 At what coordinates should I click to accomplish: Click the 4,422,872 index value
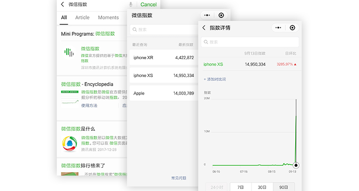pos(184,58)
